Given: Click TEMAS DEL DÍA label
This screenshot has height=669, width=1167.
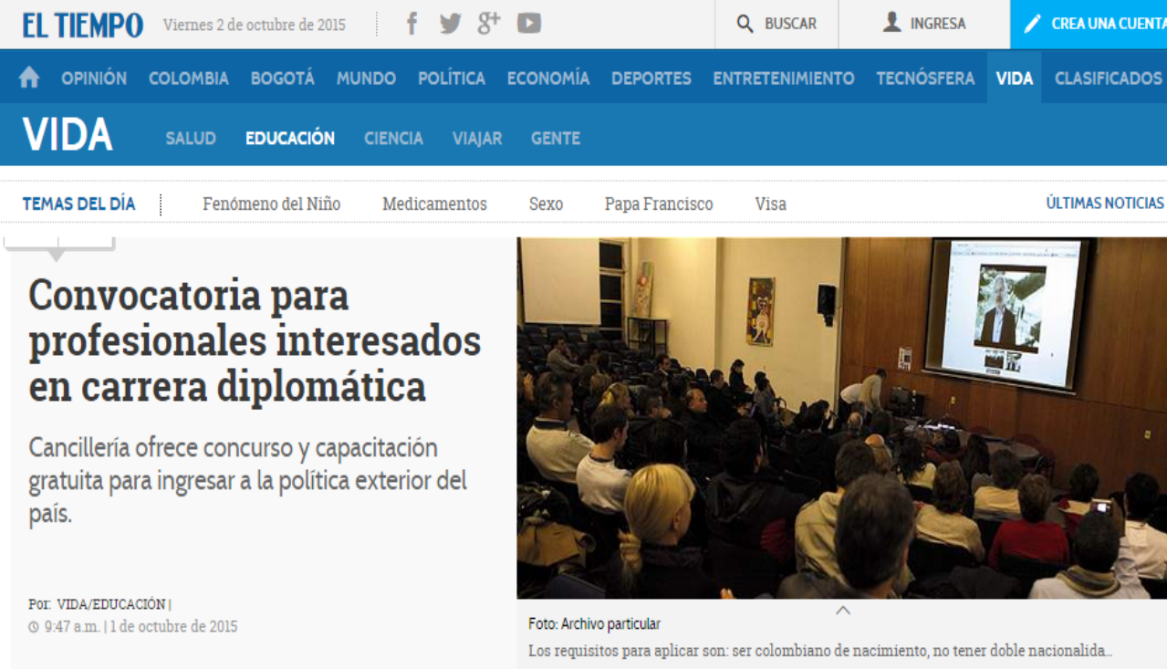Looking at the screenshot, I should click(78, 204).
